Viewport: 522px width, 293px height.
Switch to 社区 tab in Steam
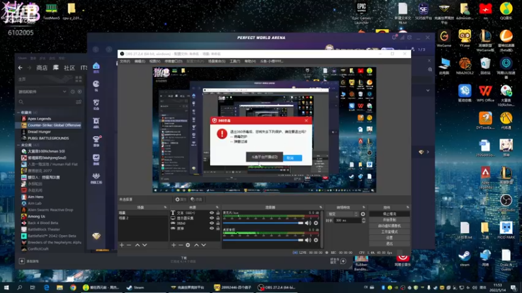(x=69, y=68)
